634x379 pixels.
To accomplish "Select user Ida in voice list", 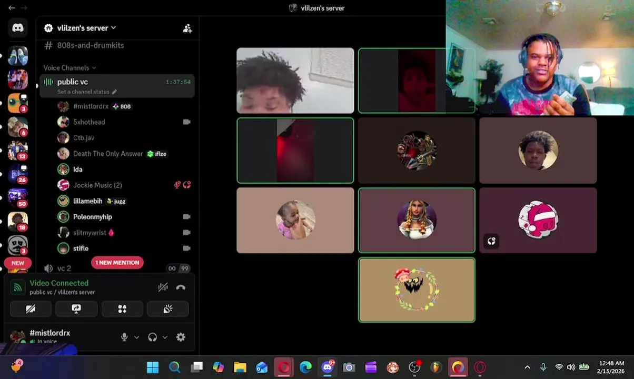I will [78, 169].
